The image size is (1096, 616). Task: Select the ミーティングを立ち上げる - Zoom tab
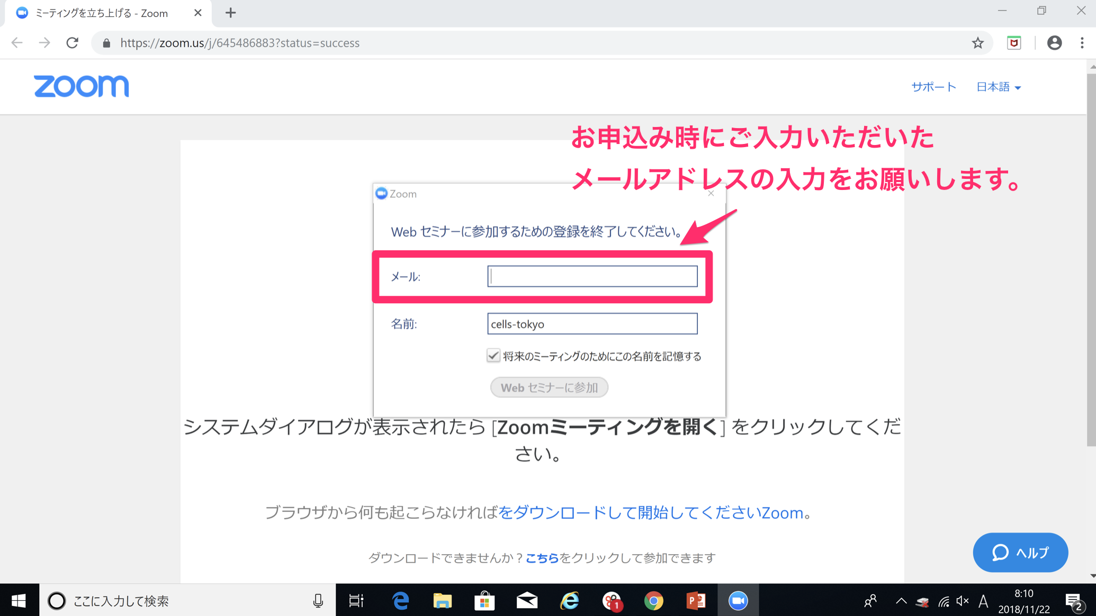coord(107,13)
